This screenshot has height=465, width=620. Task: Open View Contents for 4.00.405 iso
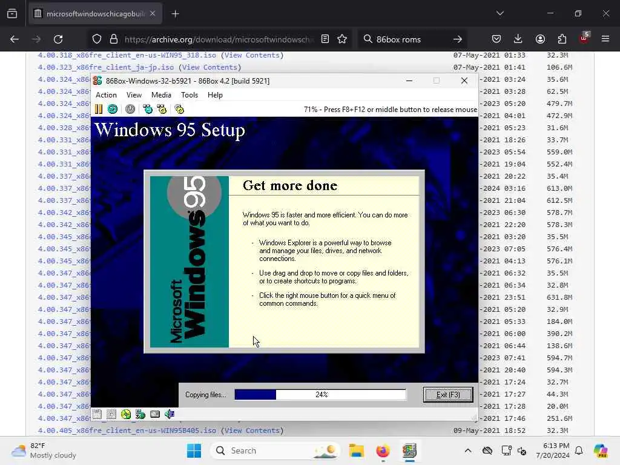pyautogui.click(x=252, y=430)
